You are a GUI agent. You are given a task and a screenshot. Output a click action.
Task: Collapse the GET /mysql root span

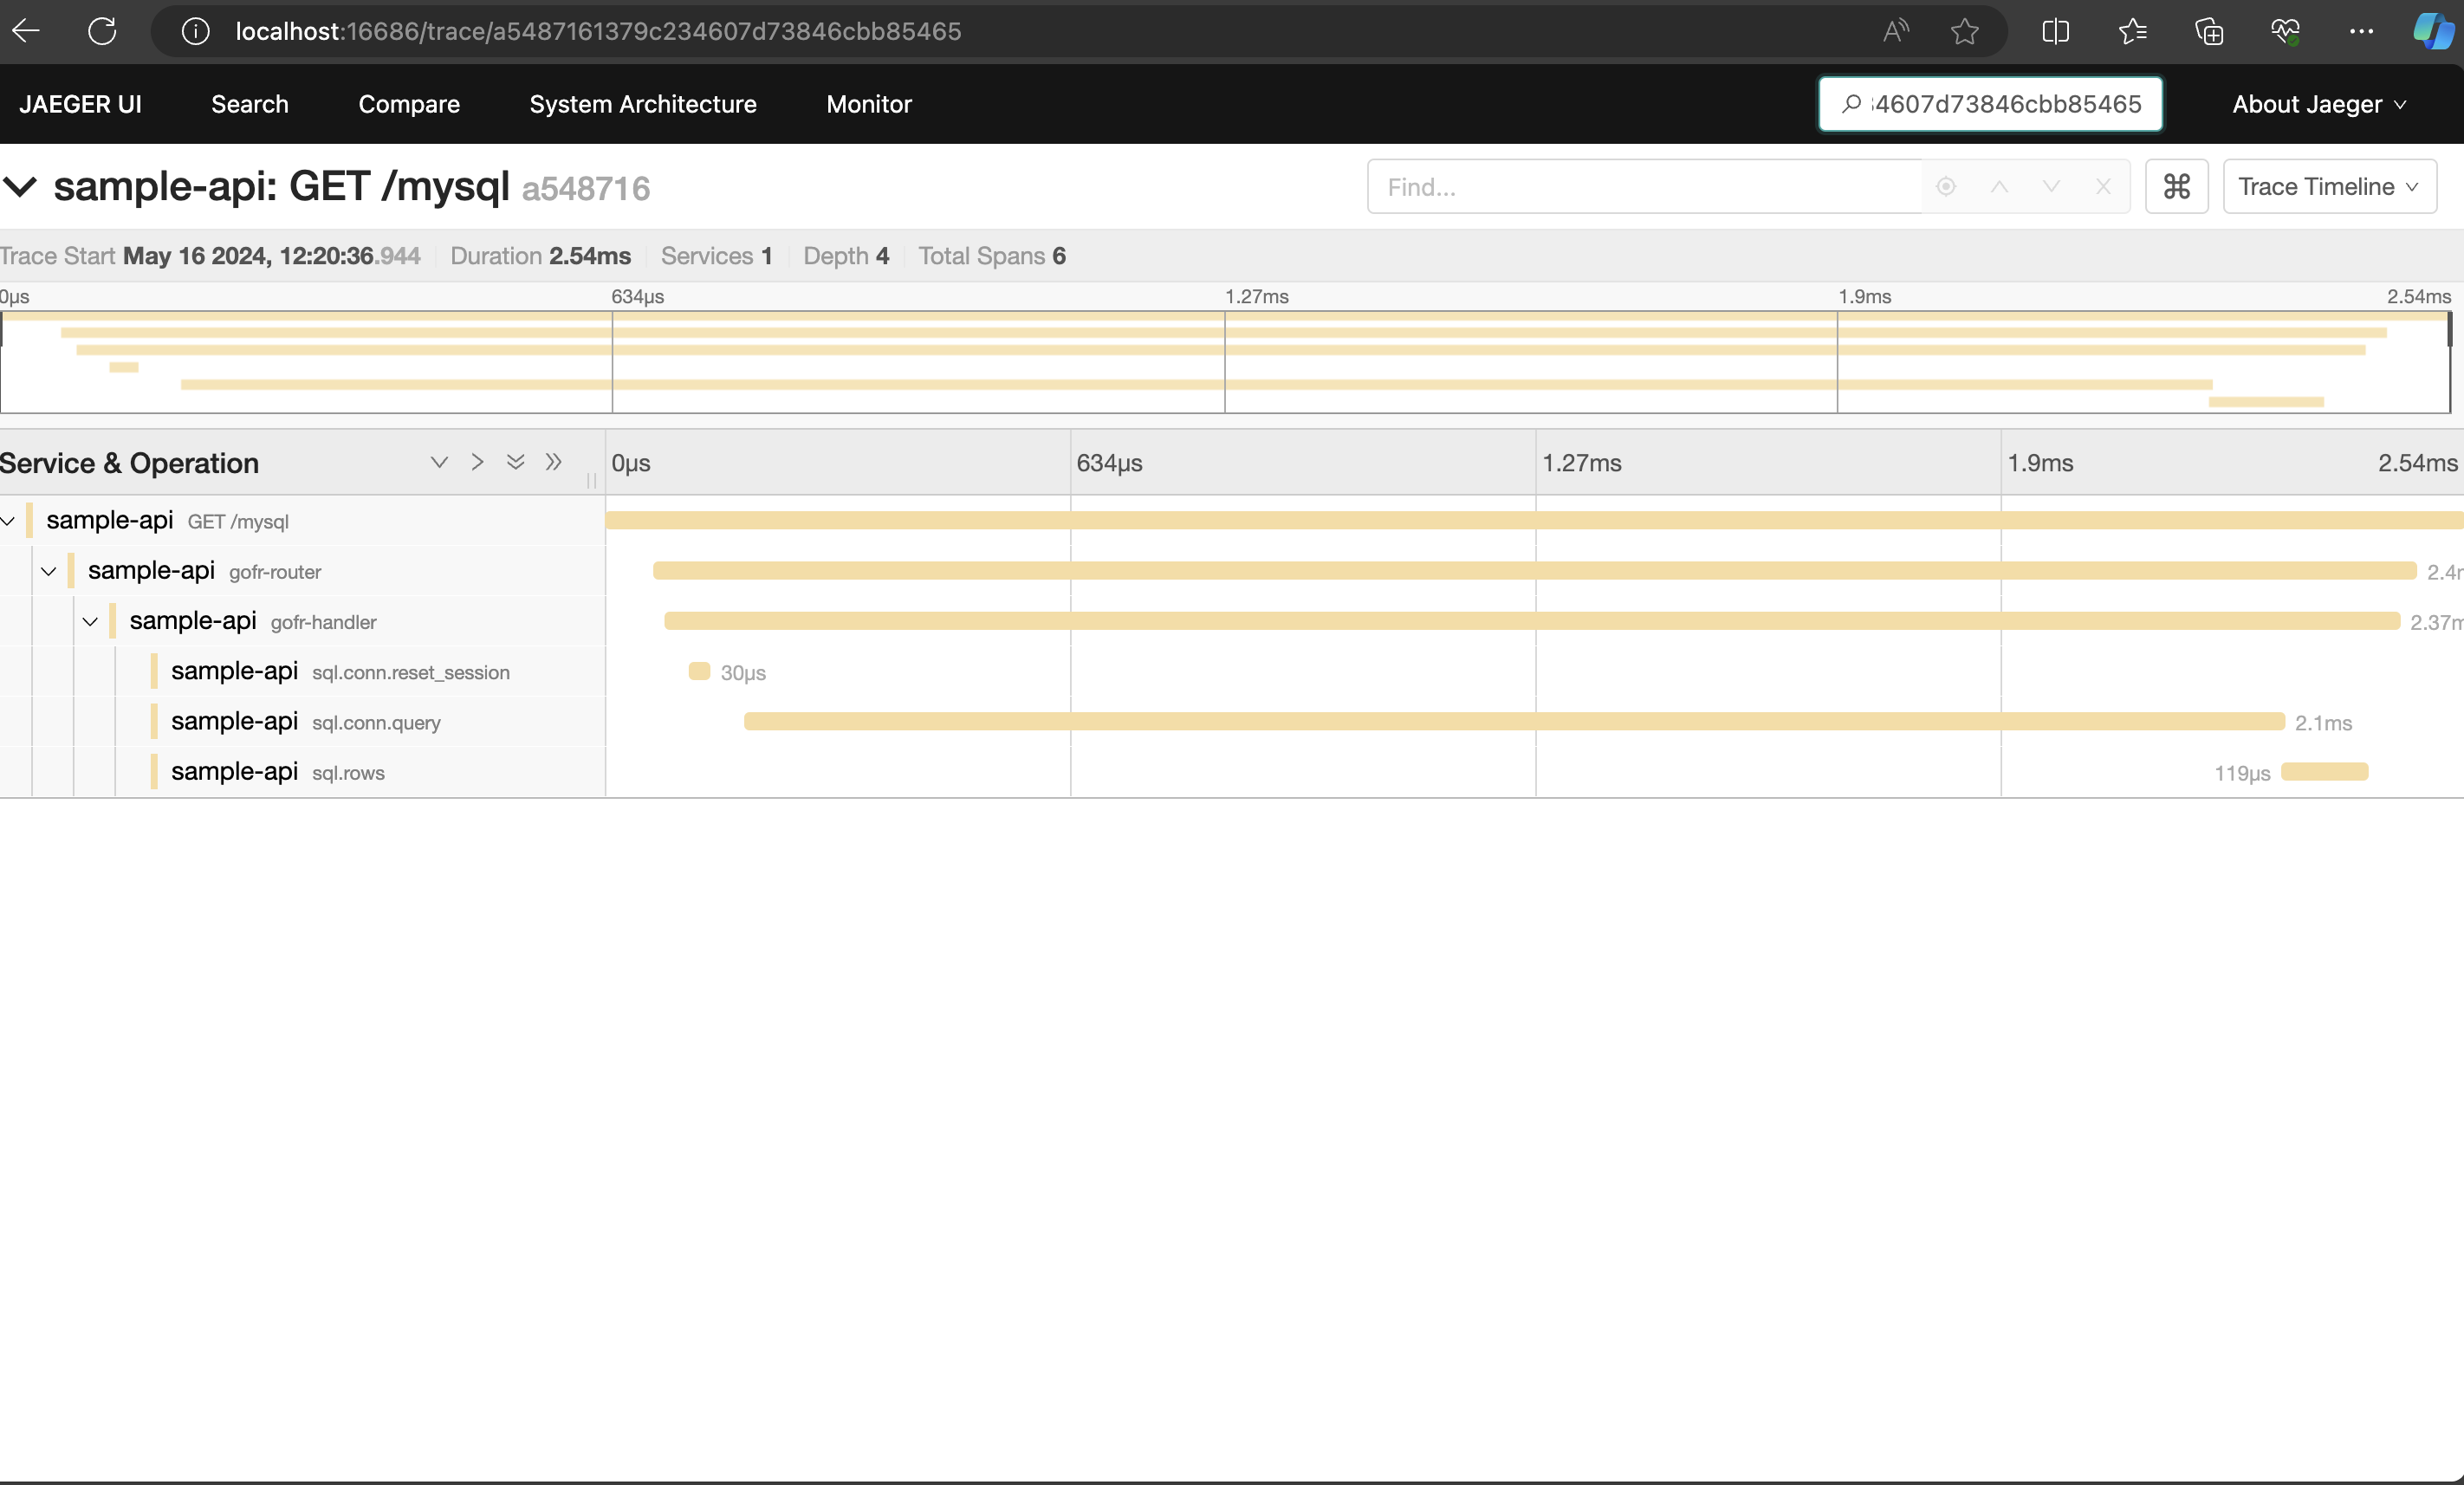[x=8, y=521]
